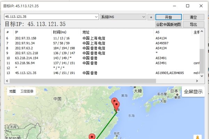
Task: Switch map to 地图 view
Action: click(13, 91)
